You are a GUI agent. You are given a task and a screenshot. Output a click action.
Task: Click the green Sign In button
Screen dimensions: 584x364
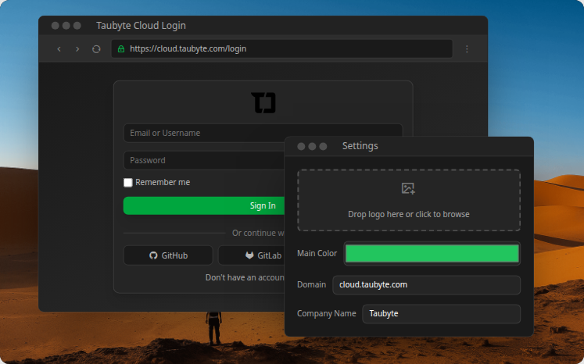coord(204,205)
